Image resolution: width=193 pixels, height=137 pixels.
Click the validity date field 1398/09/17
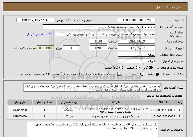[x=137, y=48]
